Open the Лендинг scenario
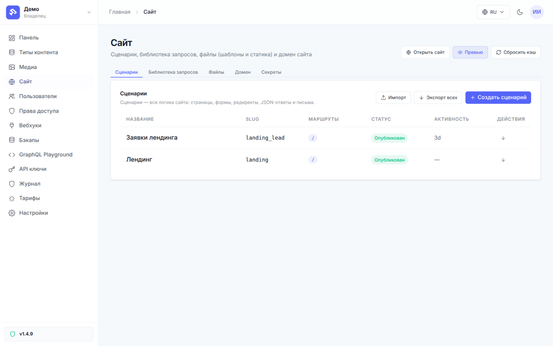The width and height of the screenshot is (553, 346). pos(139,160)
